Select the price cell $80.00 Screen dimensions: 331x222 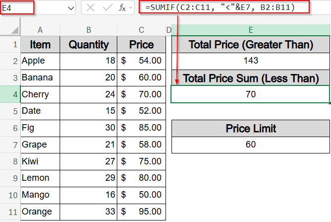pyautogui.click(x=141, y=178)
